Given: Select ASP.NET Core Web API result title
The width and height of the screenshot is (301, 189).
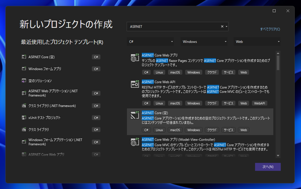Looking at the screenshot, I should coord(158,82).
